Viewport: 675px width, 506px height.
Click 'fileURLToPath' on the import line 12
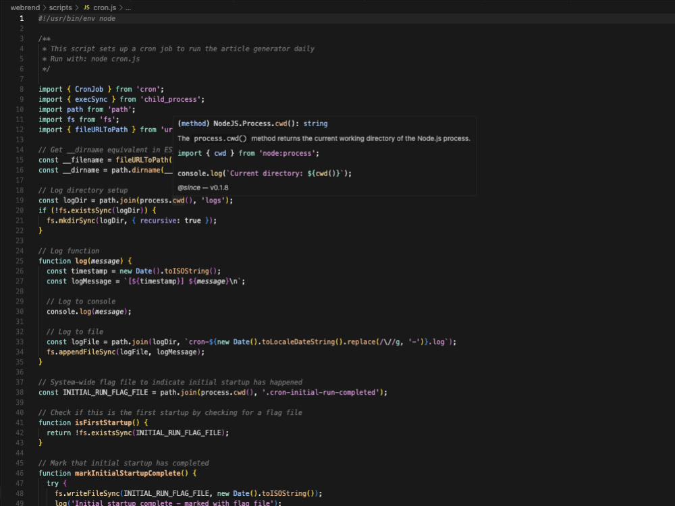[101, 130]
